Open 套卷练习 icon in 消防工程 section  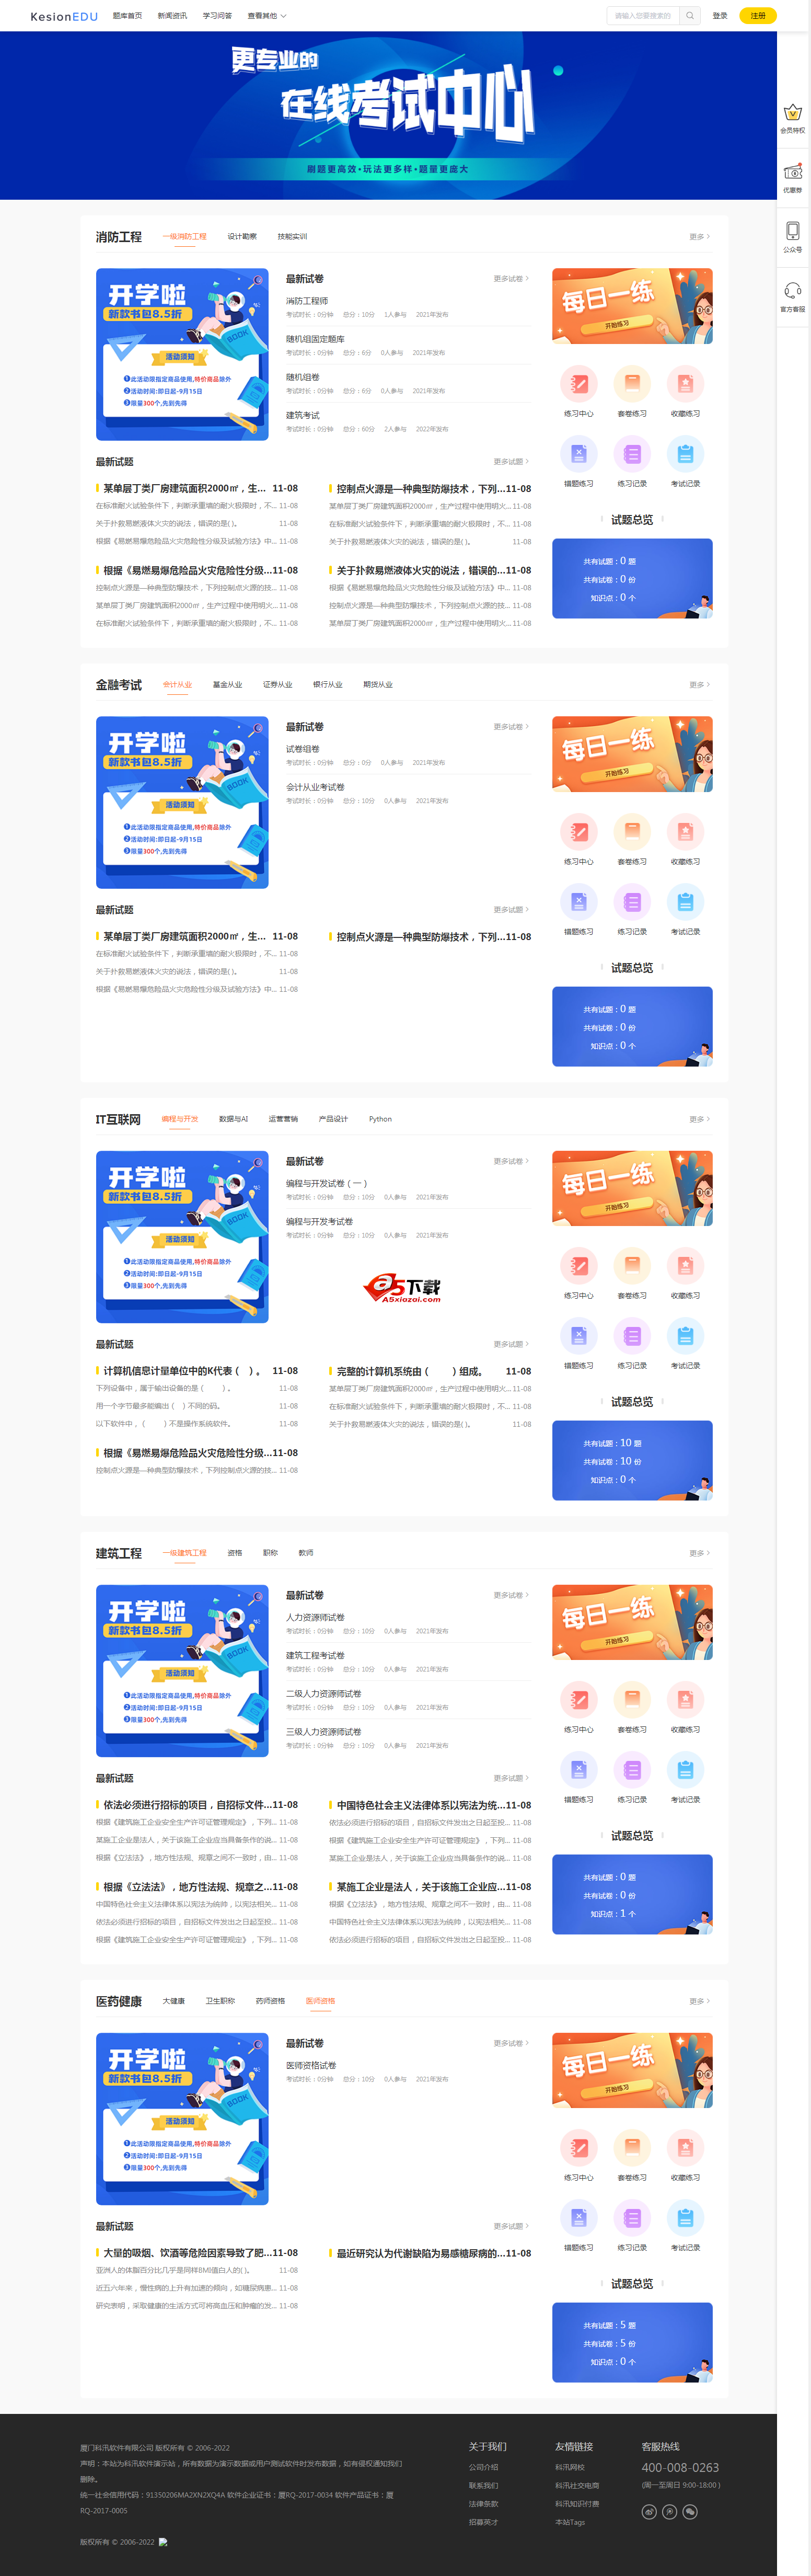[632, 383]
